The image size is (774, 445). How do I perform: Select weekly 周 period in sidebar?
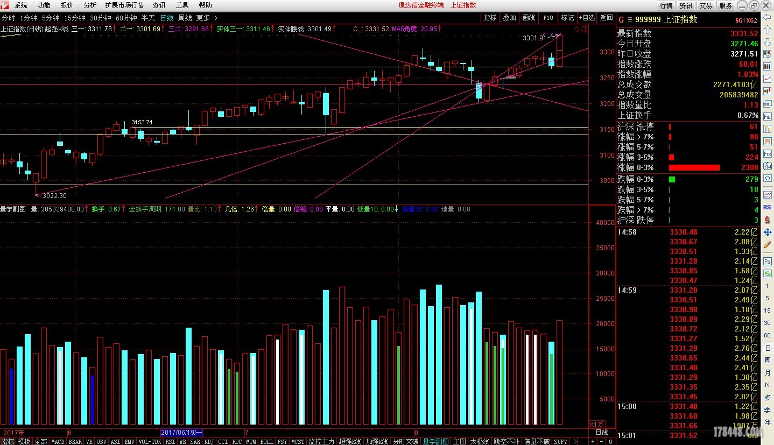767,360
